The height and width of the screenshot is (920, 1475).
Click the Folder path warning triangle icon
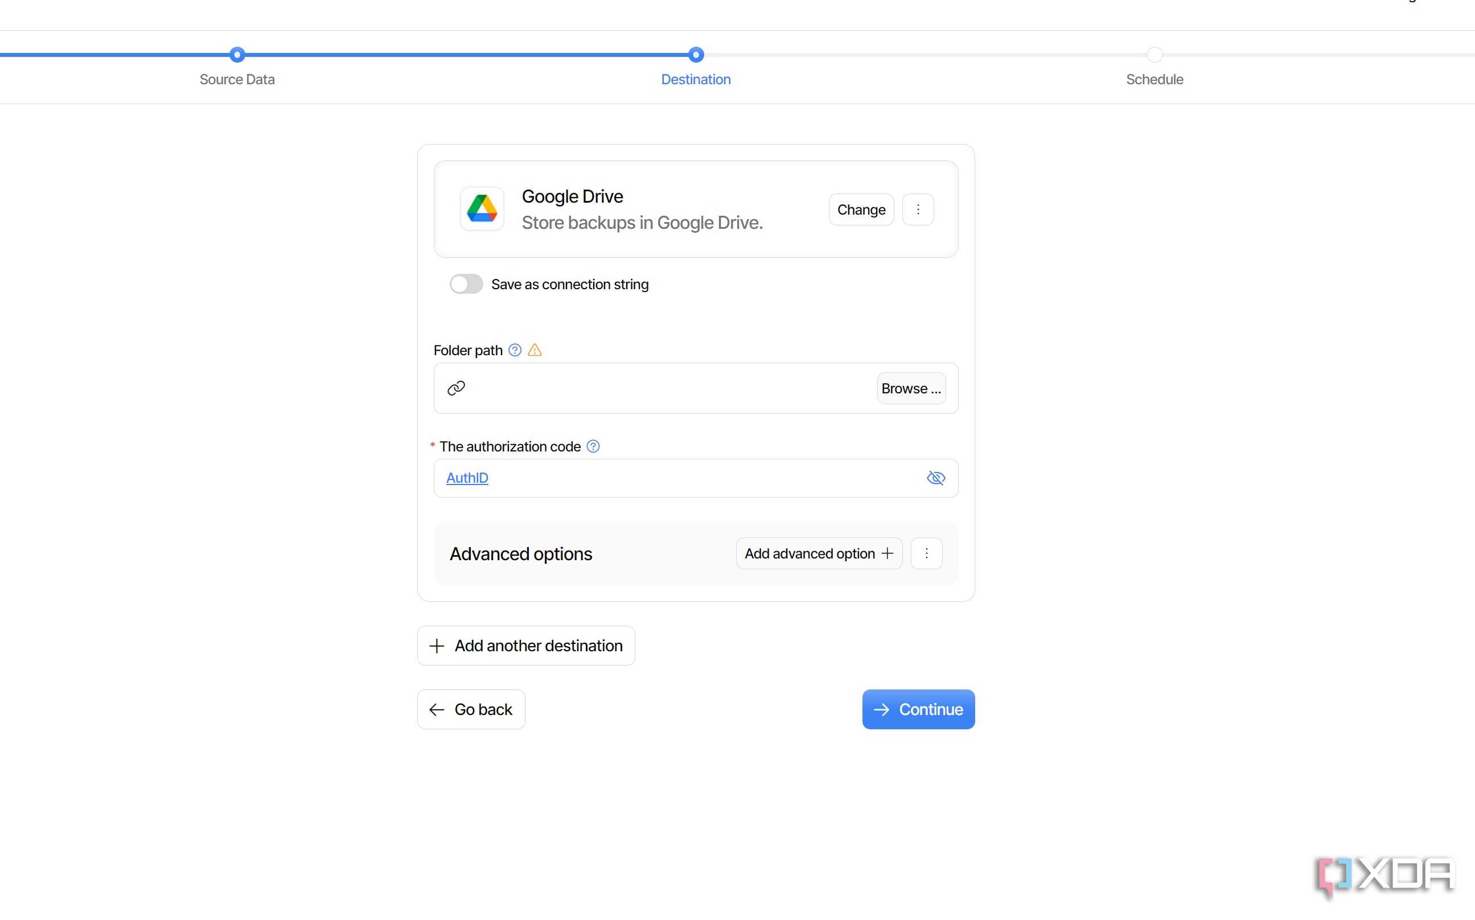click(535, 350)
